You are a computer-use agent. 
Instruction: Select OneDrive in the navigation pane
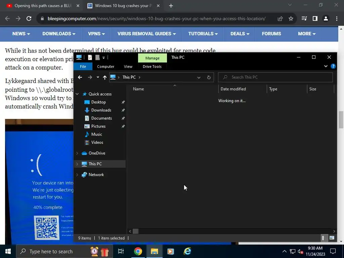(x=97, y=153)
